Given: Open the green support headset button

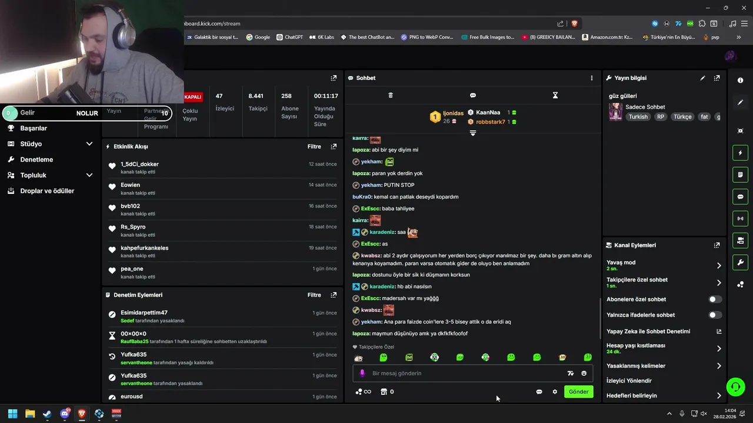Looking at the screenshot, I should coord(735,387).
